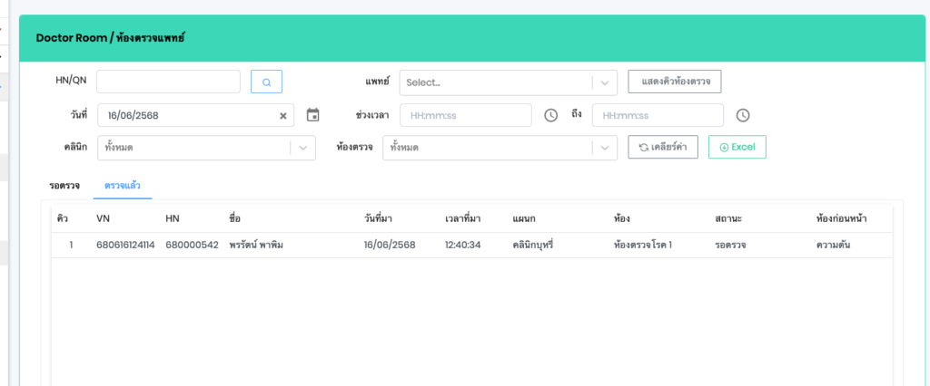Click the เคลียร์ค่า reset button
The width and height of the screenshot is (930, 386).
663,147
